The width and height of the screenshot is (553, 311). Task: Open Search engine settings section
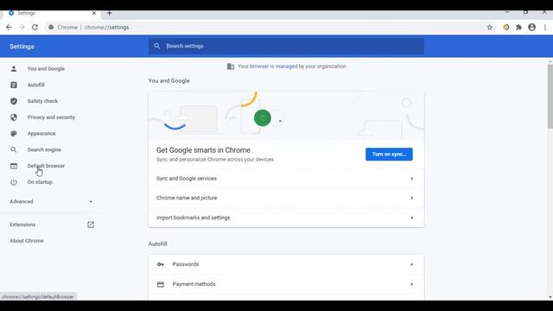coord(44,149)
